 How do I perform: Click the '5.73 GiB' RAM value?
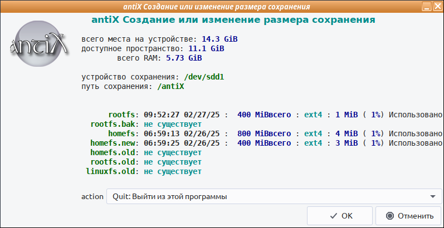pos(184,58)
